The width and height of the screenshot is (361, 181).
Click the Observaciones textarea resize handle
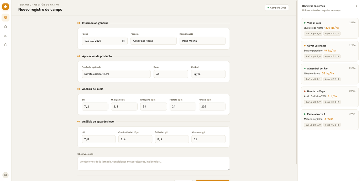pyautogui.click(x=228, y=169)
